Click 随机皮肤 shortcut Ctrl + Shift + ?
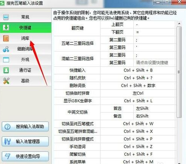Viewport: 186px width, 164px height. click(x=138, y=78)
